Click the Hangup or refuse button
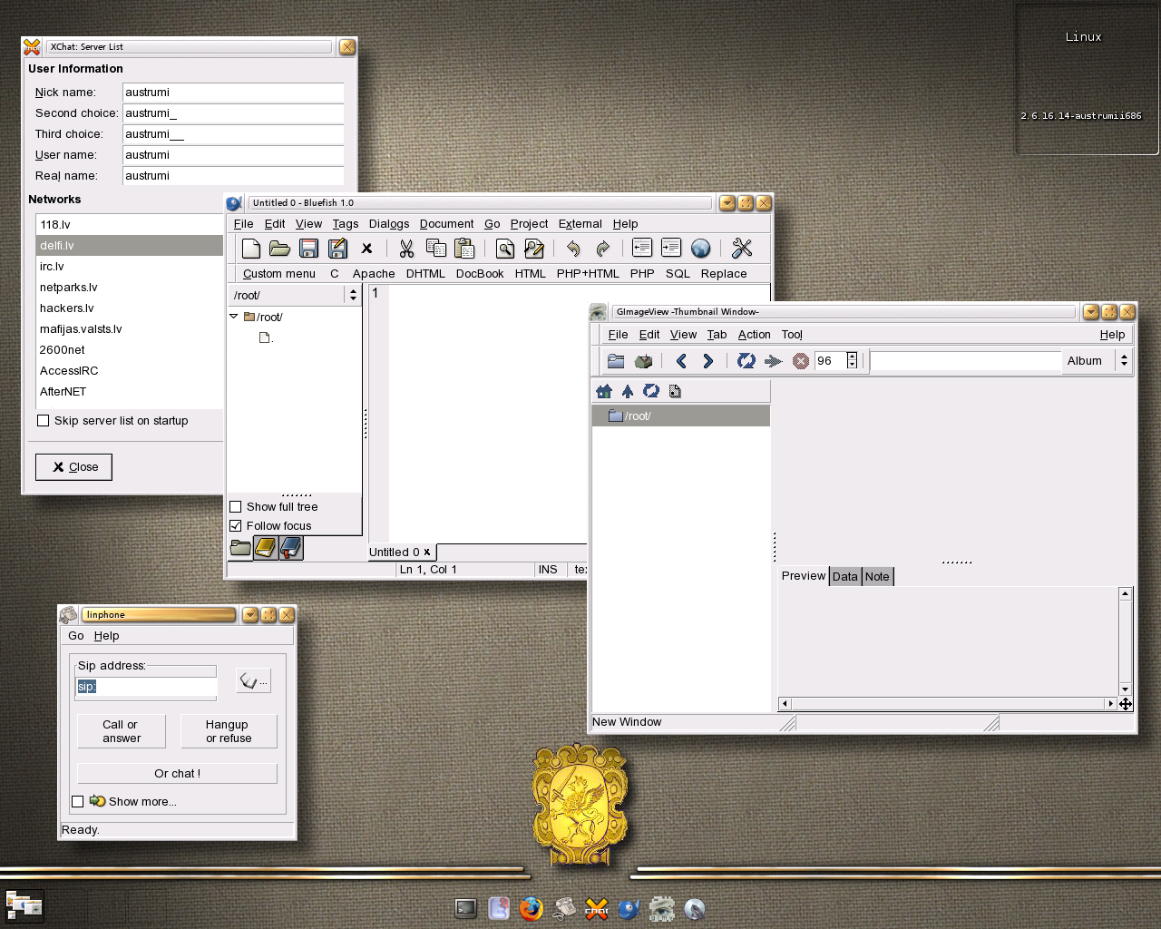 click(228, 731)
